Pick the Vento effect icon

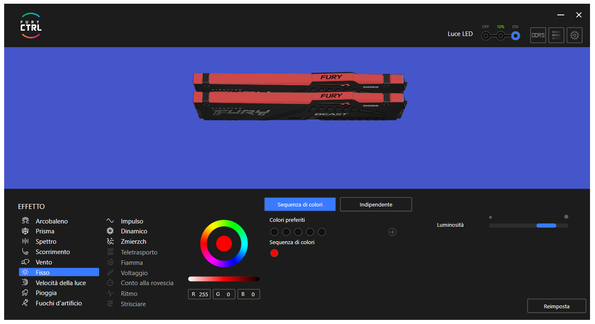pos(25,262)
